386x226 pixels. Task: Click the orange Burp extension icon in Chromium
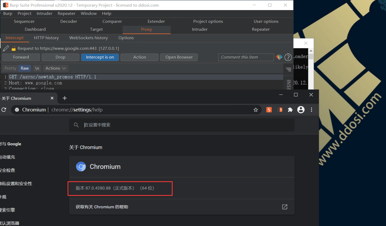269,110
